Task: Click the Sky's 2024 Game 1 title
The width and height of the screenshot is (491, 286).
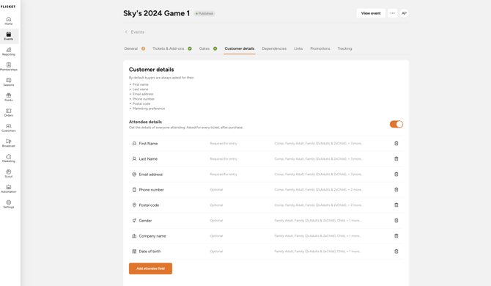Action: (156, 13)
